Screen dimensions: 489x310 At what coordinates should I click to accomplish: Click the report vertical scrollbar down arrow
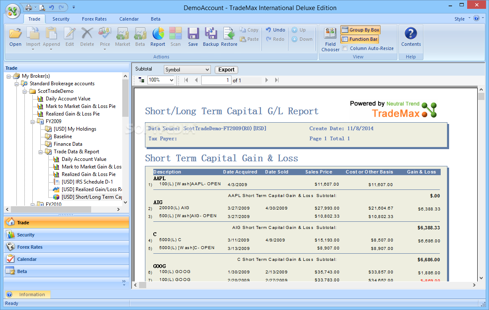pos(481,278)
